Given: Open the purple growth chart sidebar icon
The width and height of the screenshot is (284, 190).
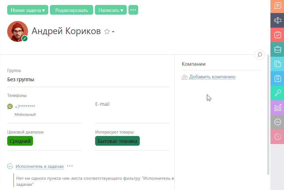Looking at the screenshot, I should point(277,107).
